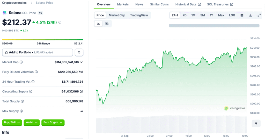
Task: Download chart data icon
Action: 251,15
